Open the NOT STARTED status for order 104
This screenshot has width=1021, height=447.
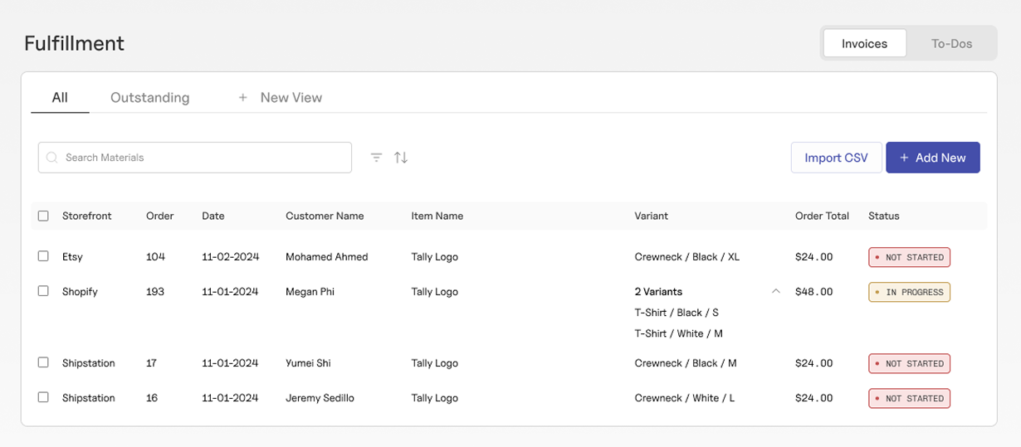click(x=909, y=257)
